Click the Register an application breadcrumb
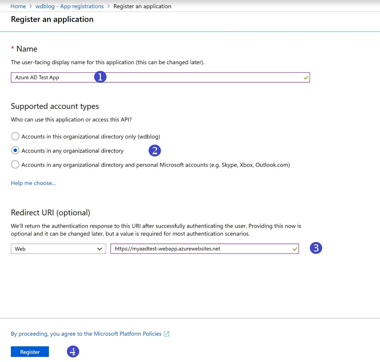The image size is (380, 362). [142, 6]
